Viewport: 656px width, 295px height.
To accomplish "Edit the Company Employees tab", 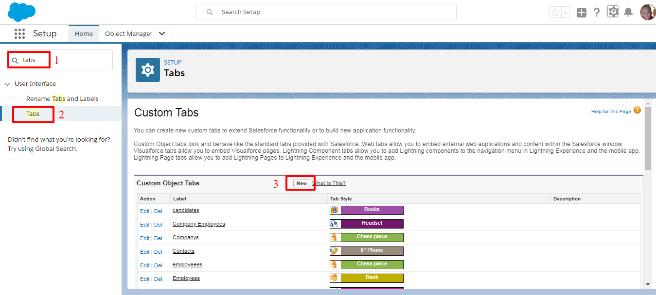I will (145, 224).
